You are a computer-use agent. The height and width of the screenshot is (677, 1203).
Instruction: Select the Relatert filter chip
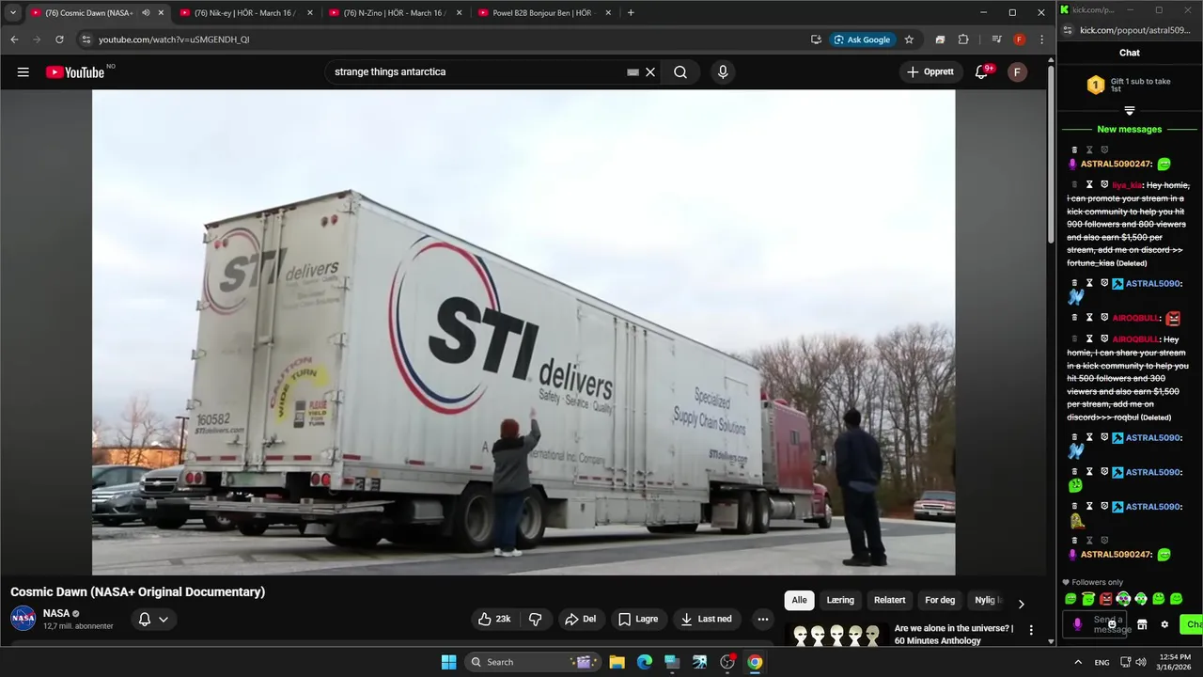click(x=890, y=600)
